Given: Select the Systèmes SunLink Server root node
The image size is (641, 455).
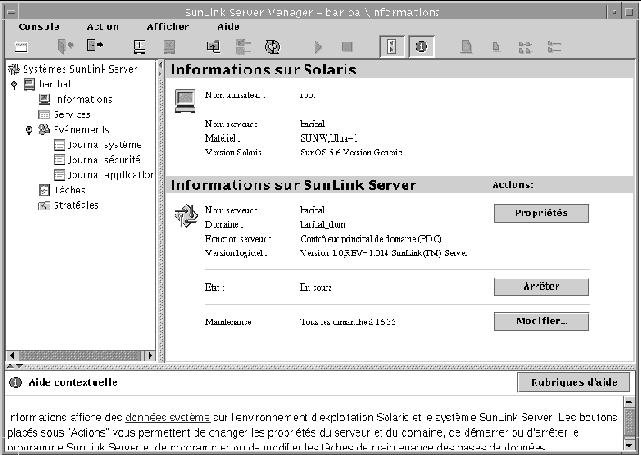Looking at the screenshot, I should [80, 69].
